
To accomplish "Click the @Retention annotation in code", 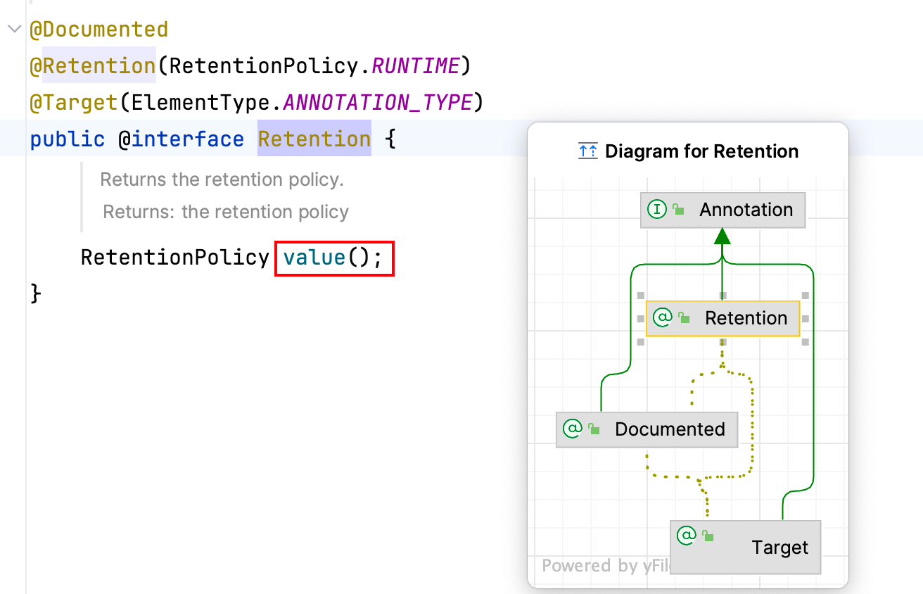I will coord(92,66).
